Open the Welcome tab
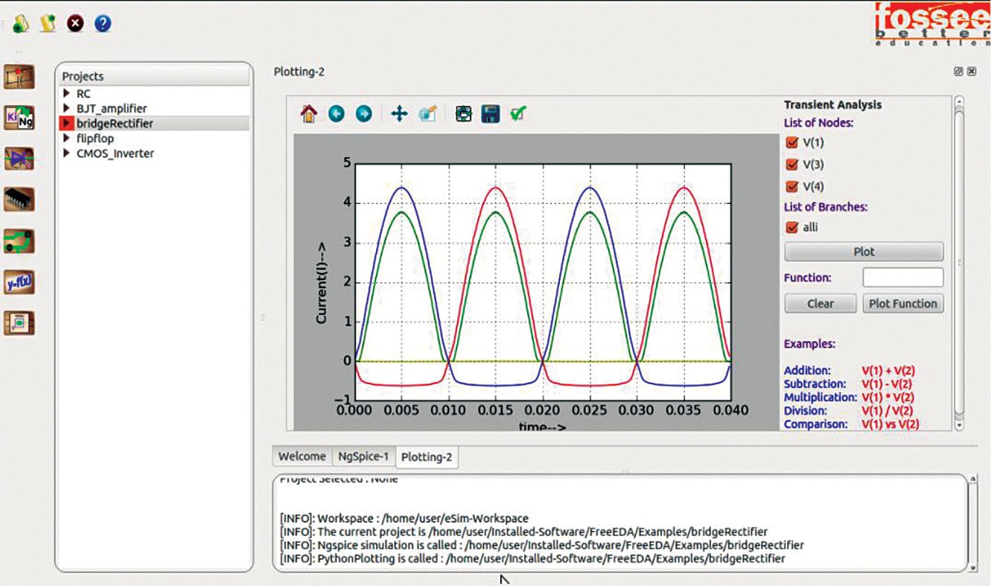The width and height of the screenshot is (991, 586). pos(302,456)
